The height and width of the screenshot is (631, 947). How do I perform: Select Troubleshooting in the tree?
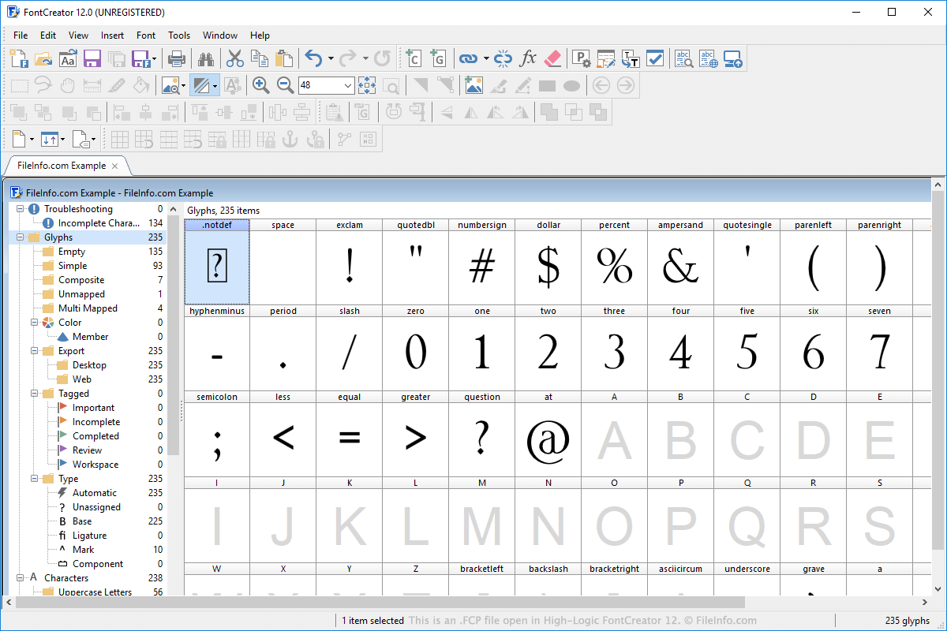coord(78,209)
